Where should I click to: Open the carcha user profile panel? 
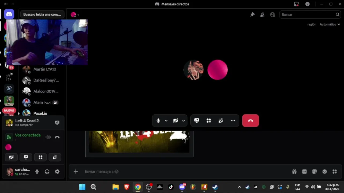point(18,172)
